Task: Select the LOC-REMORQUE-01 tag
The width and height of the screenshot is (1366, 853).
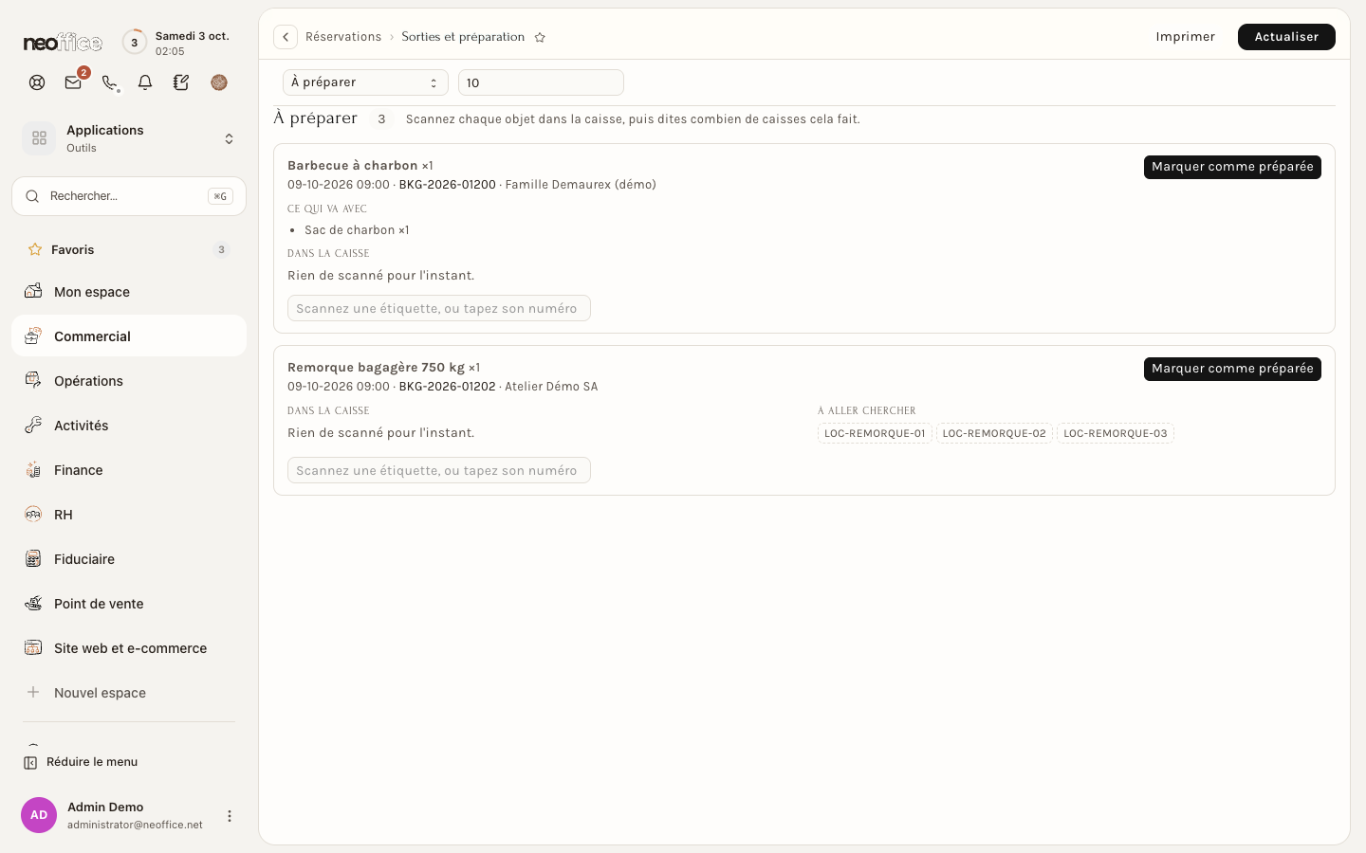Action: 875,433
